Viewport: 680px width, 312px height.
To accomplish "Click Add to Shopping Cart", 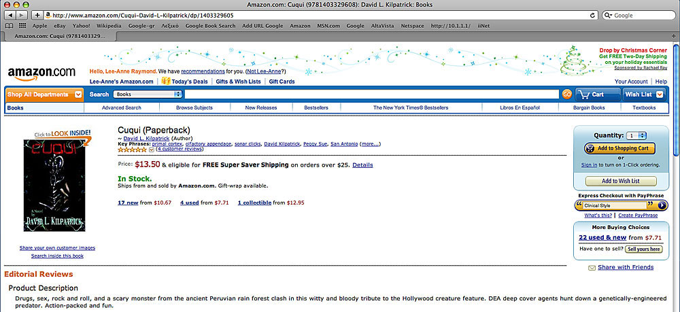I will [619, 148].
